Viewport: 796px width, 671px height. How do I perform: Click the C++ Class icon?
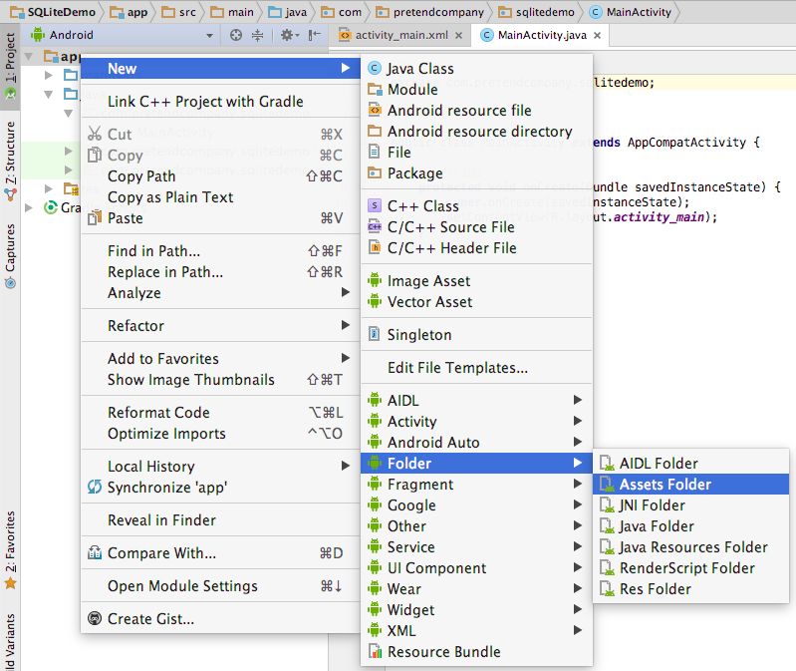tap(375, 205)
